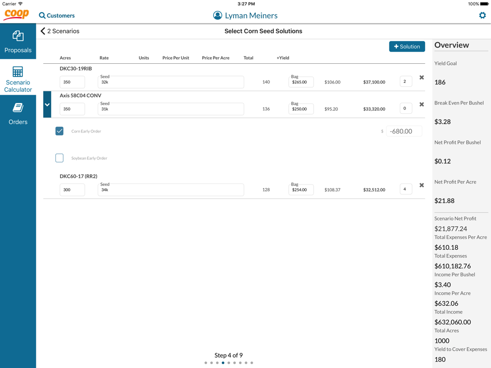Viewport: 491px width, 368px height.
Task: Click Scenario Net Profit $21,877.24
Action: coord(451,229)
